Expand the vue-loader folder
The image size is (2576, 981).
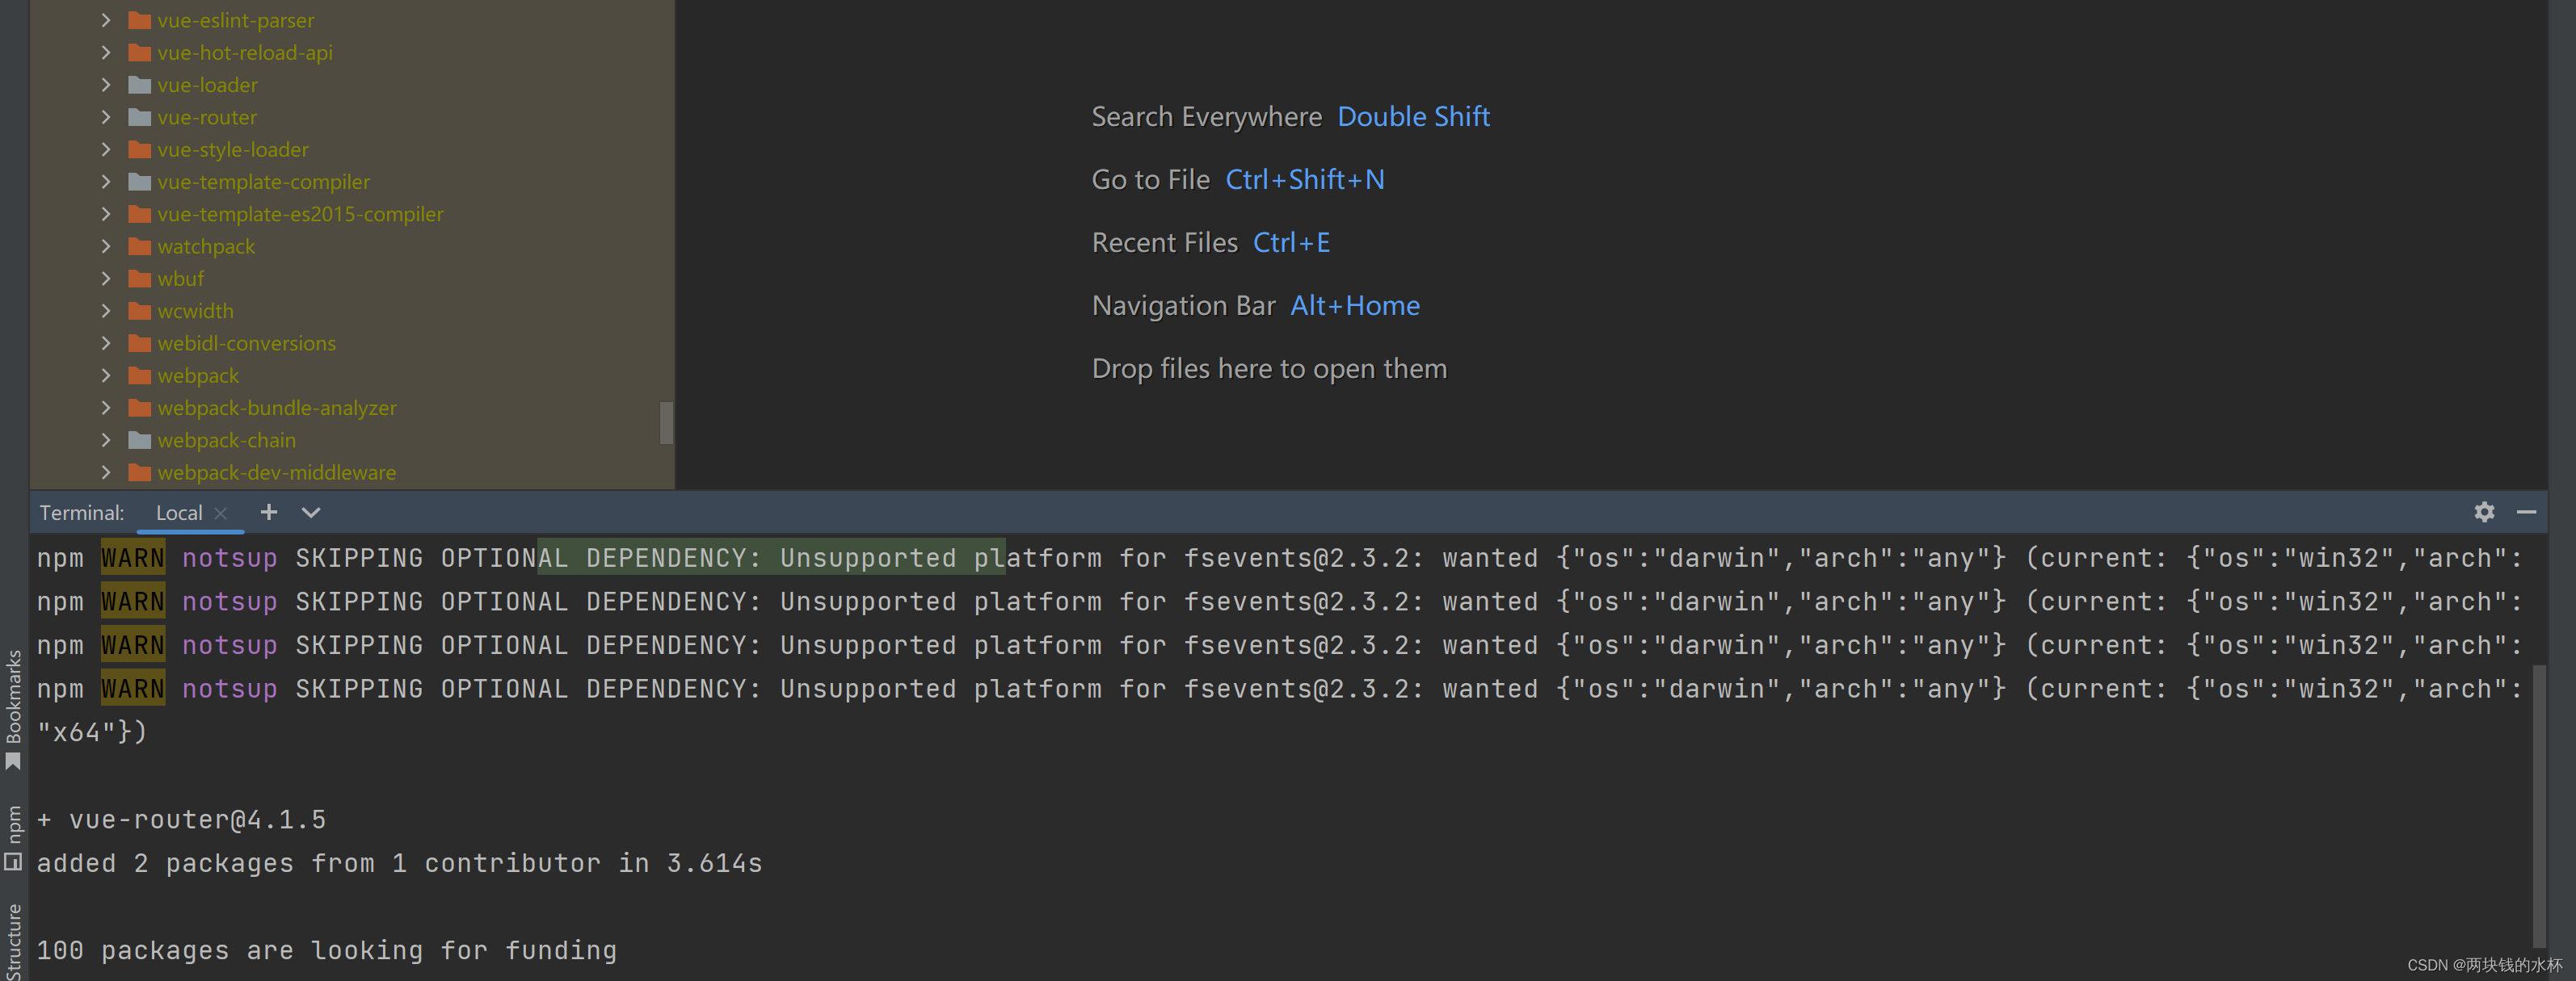click(x=106, y=85)
